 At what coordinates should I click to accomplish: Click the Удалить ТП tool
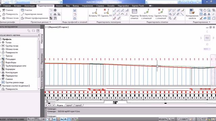point(106,13)
